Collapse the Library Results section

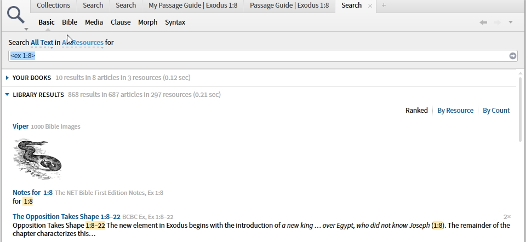(x=7, y=95)
